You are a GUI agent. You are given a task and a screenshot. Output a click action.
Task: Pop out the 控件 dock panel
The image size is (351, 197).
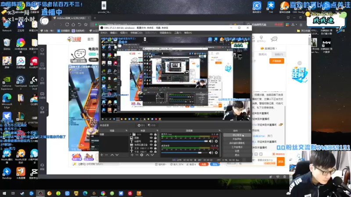coord(250,130)
